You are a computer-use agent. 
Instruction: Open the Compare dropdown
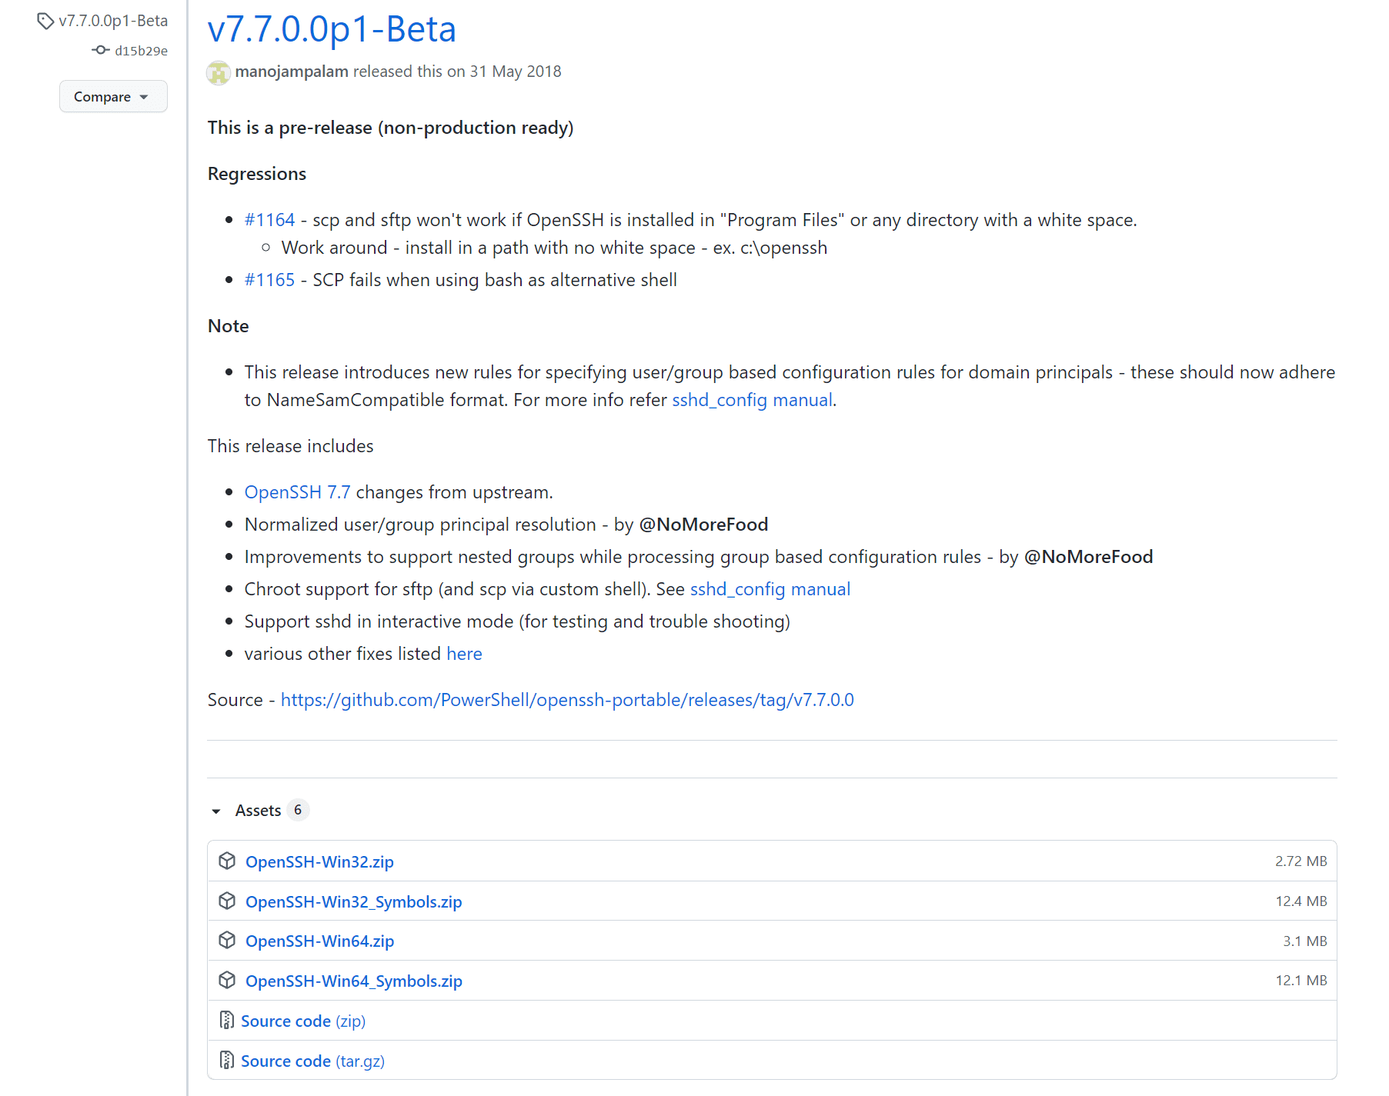[x=113, y=96]
